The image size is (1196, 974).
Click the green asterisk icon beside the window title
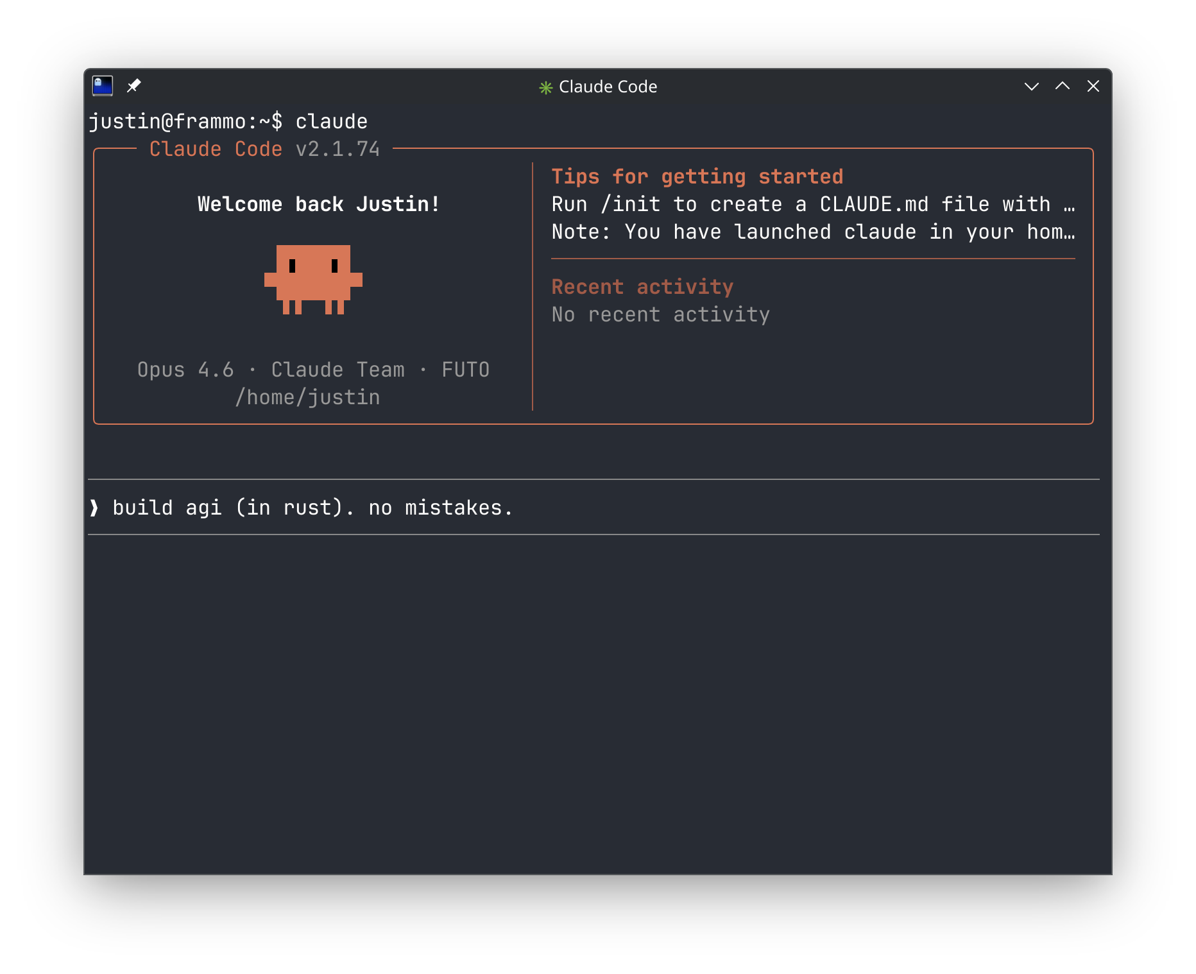[545, 87]
